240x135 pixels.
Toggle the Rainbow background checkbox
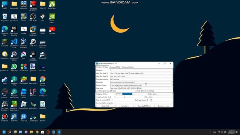[x=115, y=94]
